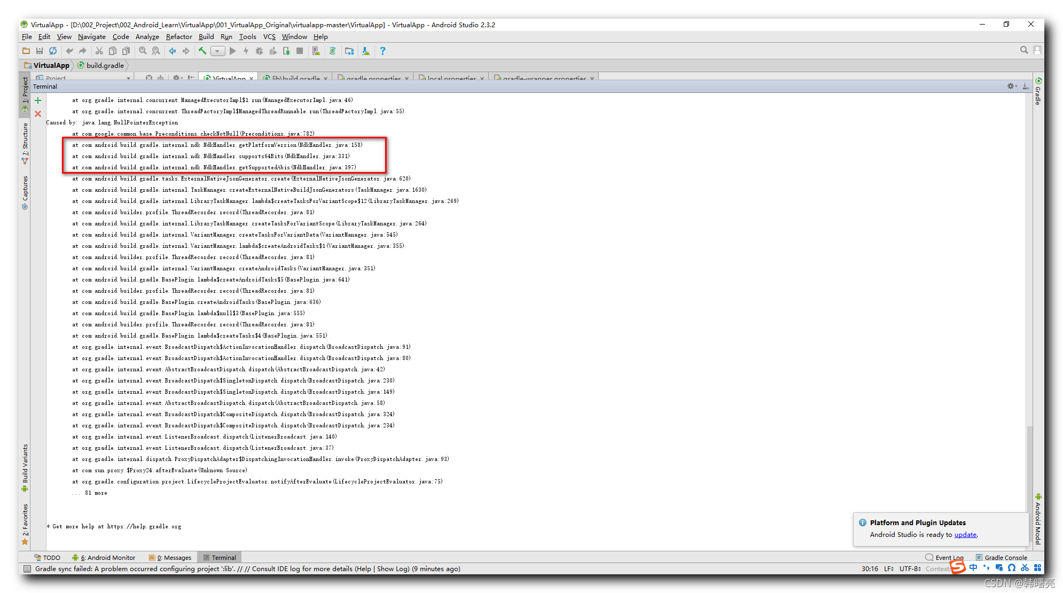Open the Tools menu
The height and width of the screenshot is (593, 1063).
247,36
